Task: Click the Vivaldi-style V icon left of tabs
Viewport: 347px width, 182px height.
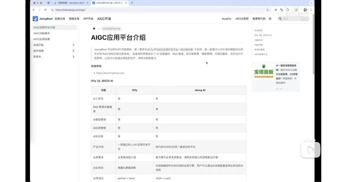Action: (48, 3)
